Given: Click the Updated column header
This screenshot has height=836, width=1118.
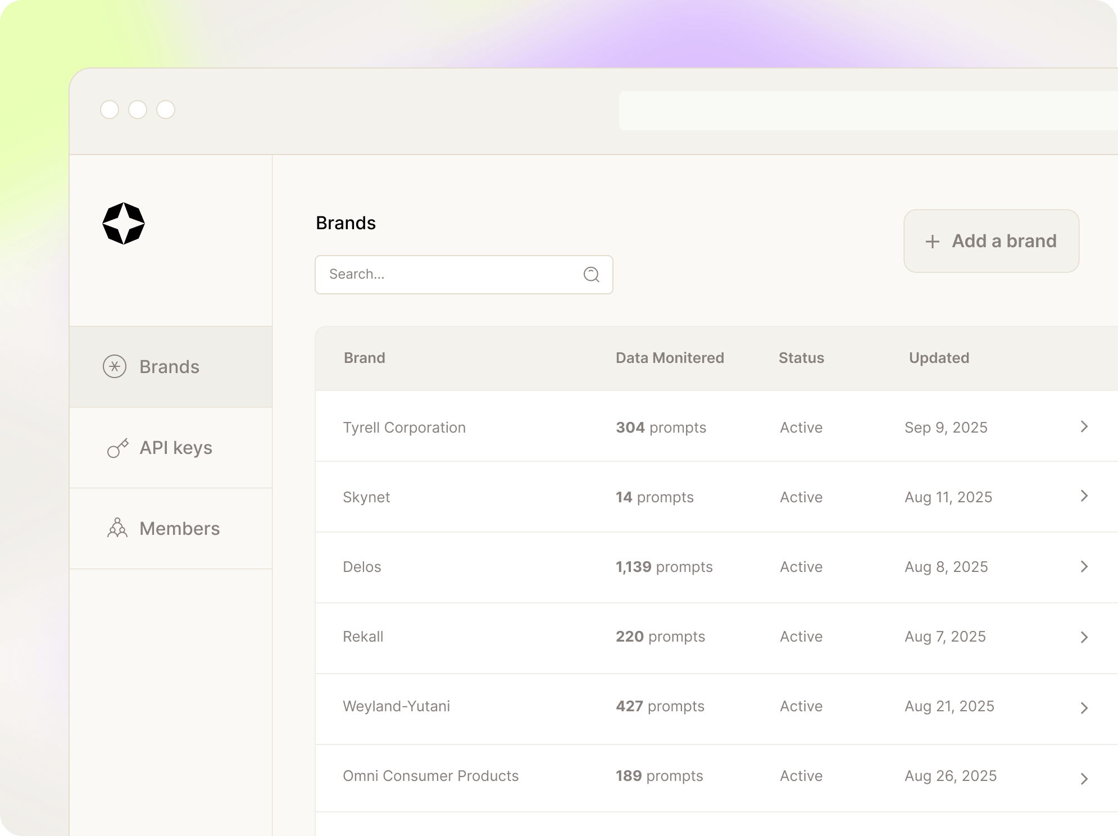Looking at the screenshot, I should coord(939,358).
